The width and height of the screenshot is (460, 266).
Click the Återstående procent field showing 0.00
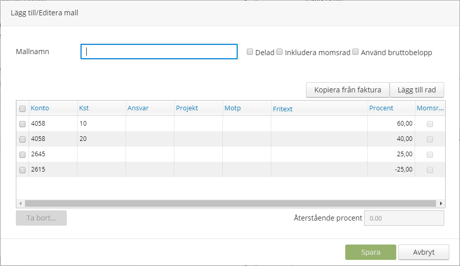click(x=404, y=218)
